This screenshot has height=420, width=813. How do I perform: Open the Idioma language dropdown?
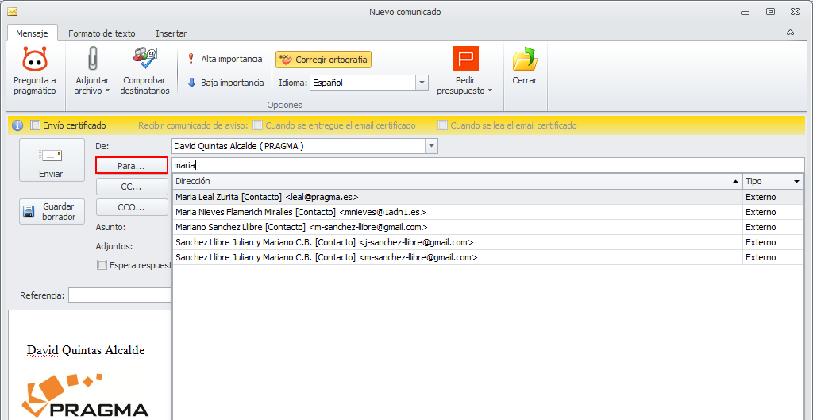[x=422, y=83]
